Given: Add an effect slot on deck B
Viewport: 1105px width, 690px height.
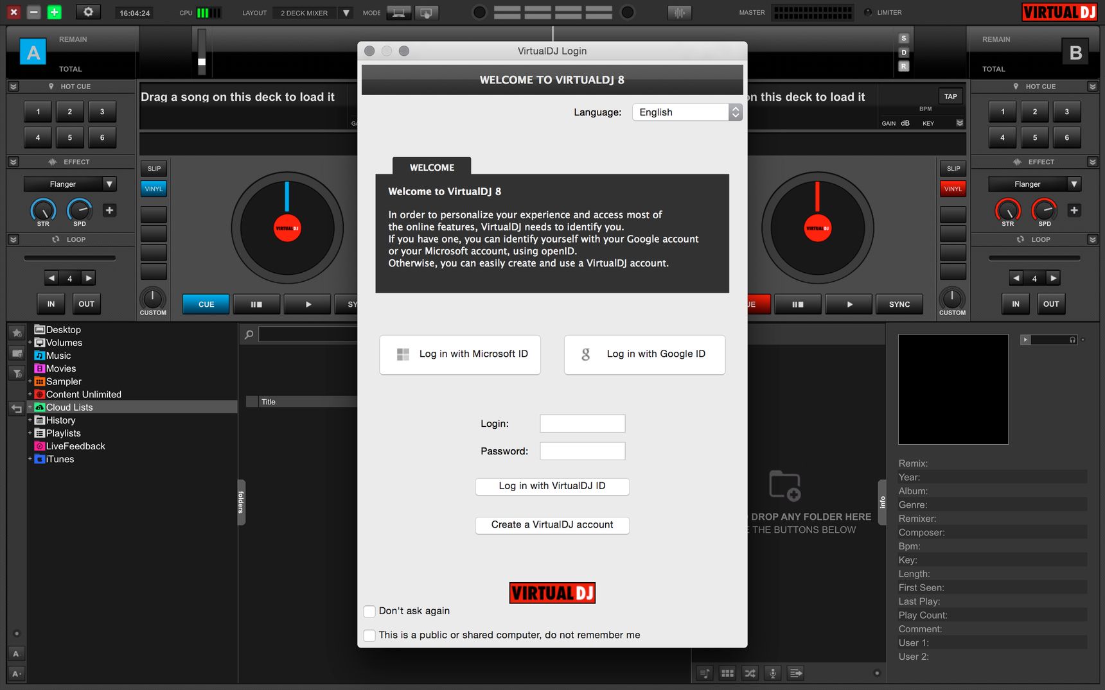Looking at the screenshot, I should 1074,211.
